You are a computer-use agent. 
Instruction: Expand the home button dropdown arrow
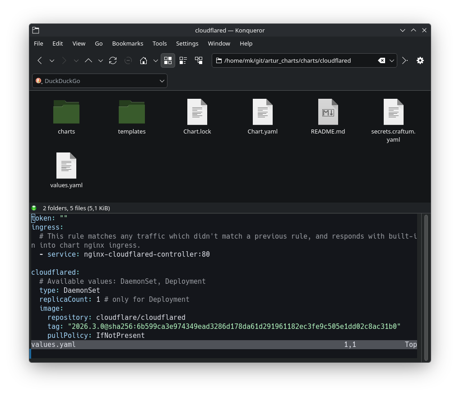pos(156,61)
